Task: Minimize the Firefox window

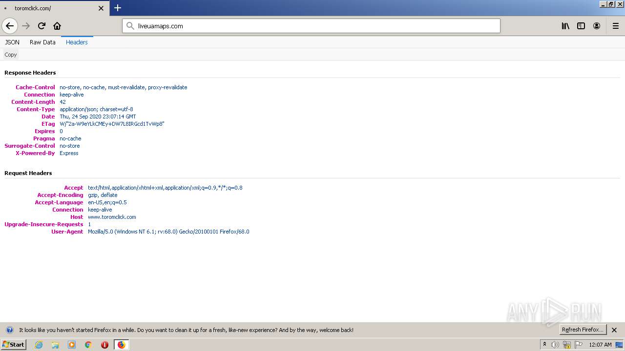Action: (x=603, y=4)
